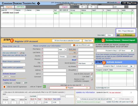The height and width of the screenshot is (106, 138).
Task: Click the 'Please Enter User ID' input field
Action: (14, 49)
